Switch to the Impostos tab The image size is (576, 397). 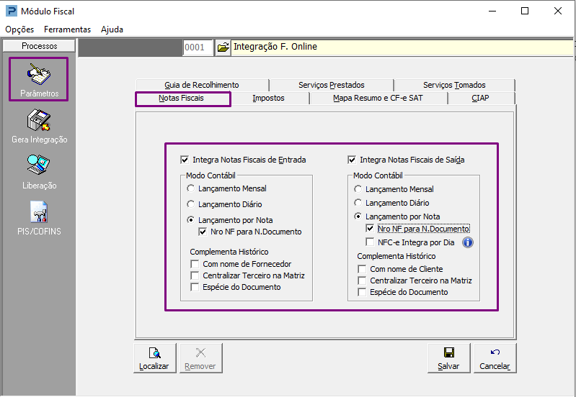(268, 99)
